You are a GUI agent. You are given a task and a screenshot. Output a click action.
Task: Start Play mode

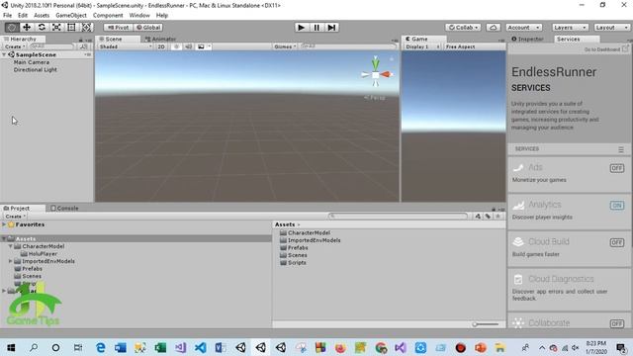(x=301, y=27)
